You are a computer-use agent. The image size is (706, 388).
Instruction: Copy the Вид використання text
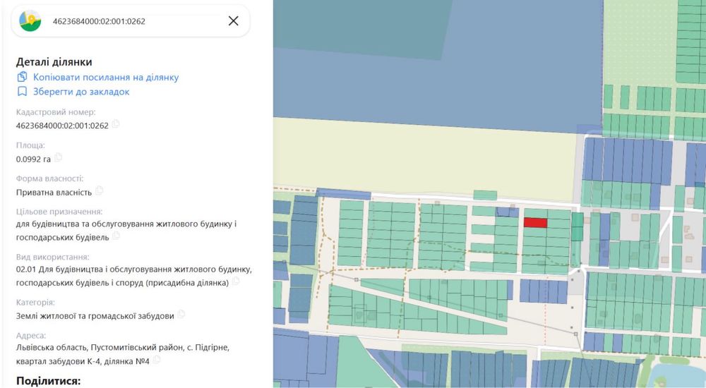[x=236, y=281]
